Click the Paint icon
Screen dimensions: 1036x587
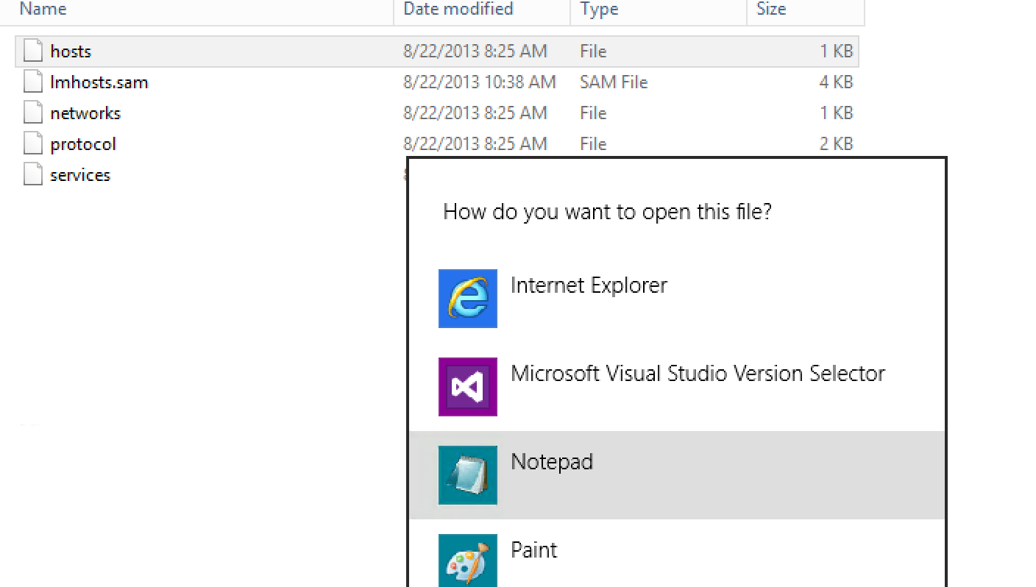(468, 561)
